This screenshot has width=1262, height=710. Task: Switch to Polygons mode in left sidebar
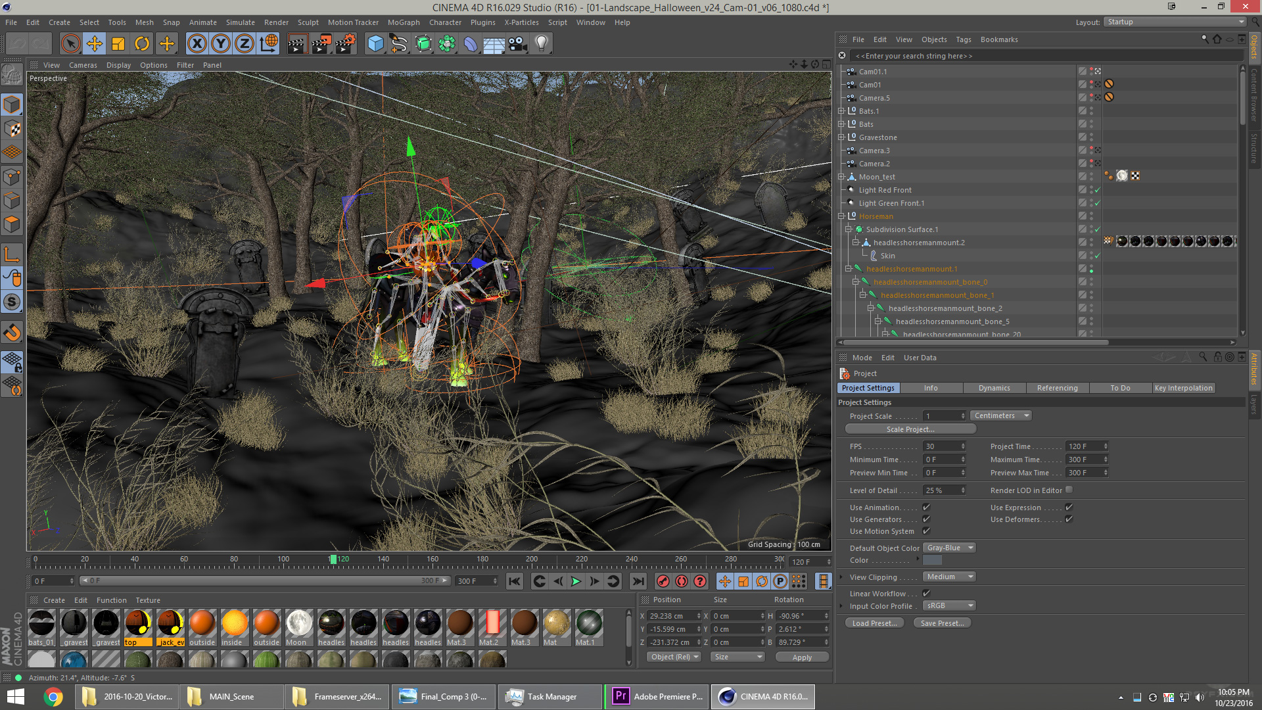[x=12, y=224]
